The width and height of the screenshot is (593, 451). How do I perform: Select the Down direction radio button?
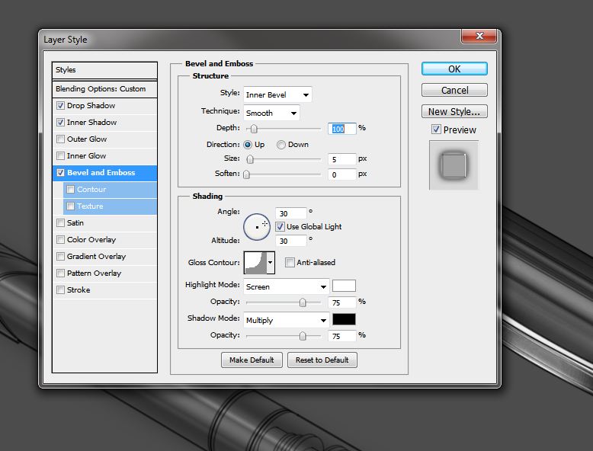pos(281,145)
